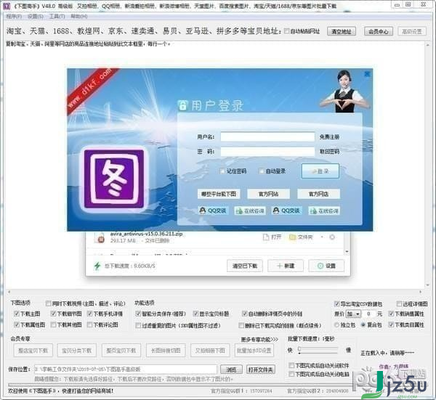Click the rightmost 在线咨询 consult button

(324, 211)
